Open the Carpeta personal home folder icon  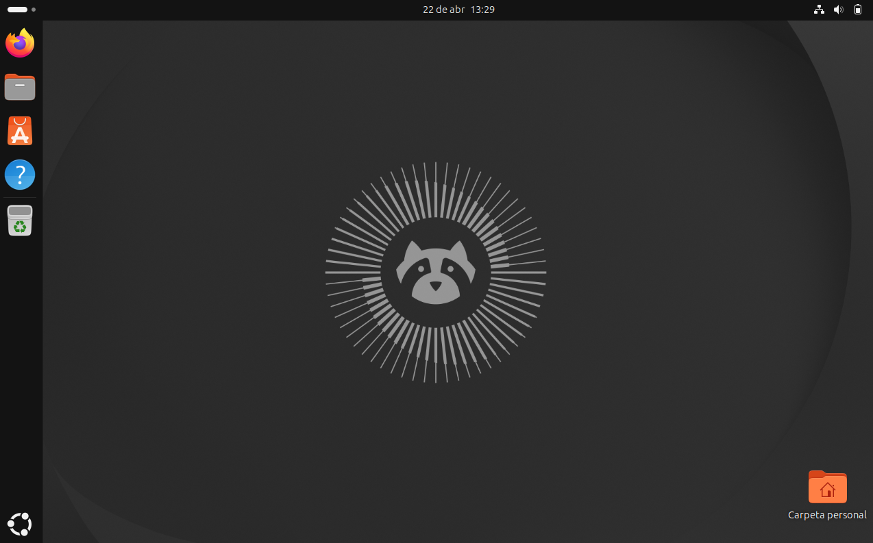(827, 487)
